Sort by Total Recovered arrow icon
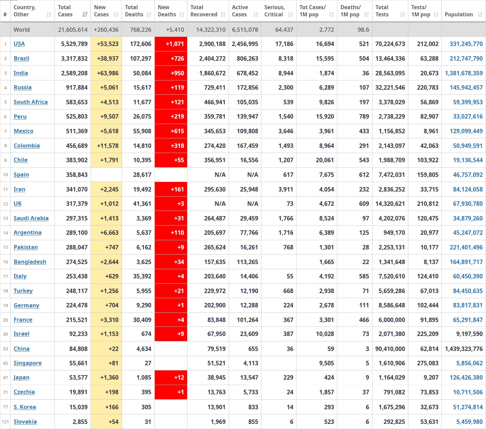The height and width of the screenshot is (429, 486). click(x=223, y=15)
